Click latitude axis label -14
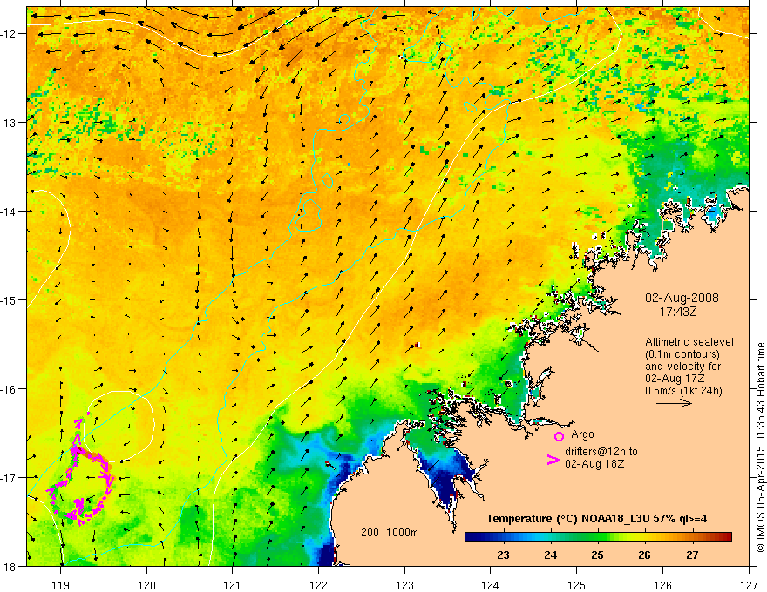The image size is (767, 592). tap(10, 211)
